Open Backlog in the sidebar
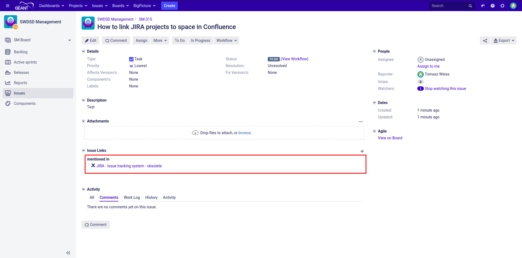Viewport: 522px width, 258px height. [x=38, y=52]
